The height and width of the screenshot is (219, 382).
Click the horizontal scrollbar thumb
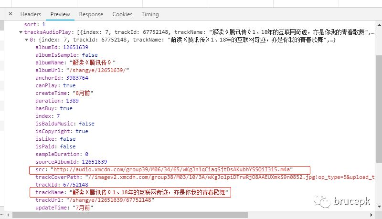pos(130,215)
